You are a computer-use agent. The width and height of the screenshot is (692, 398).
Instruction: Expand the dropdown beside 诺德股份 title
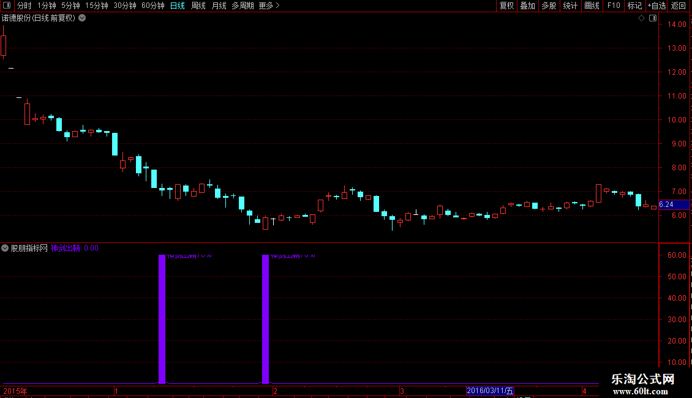(x=82, y=18)
